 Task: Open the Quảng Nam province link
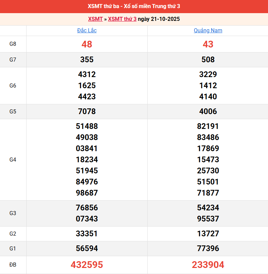(208, 31)
